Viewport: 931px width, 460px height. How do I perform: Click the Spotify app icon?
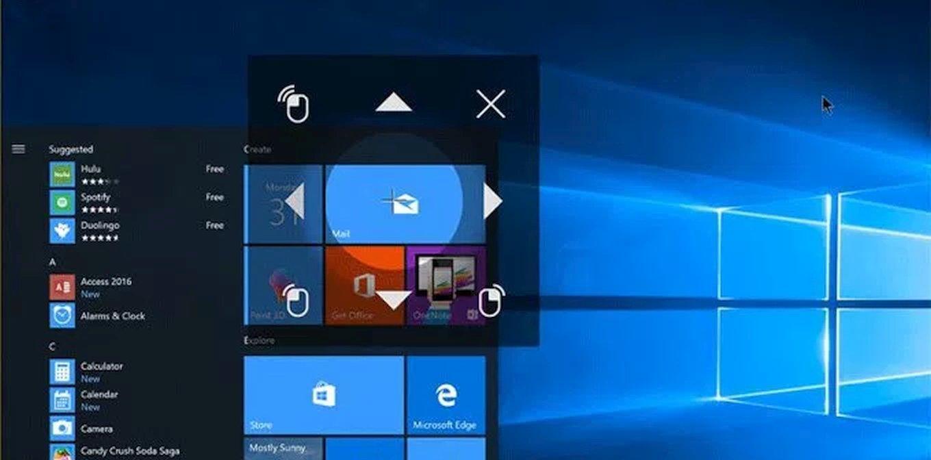(x=62, y=202)
